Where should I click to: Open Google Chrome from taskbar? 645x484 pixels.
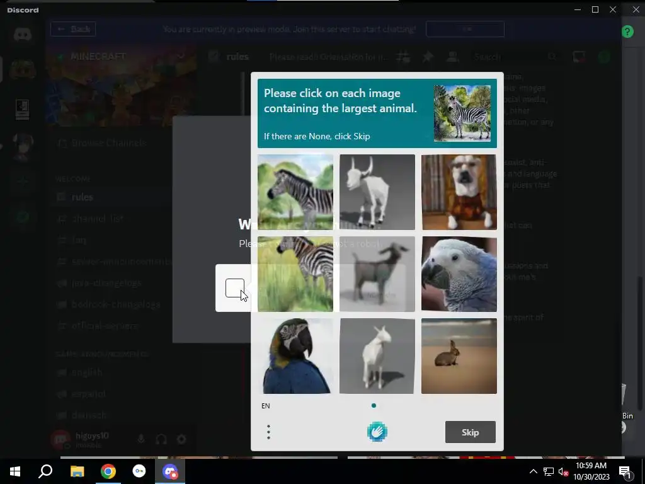click(108, 471)
